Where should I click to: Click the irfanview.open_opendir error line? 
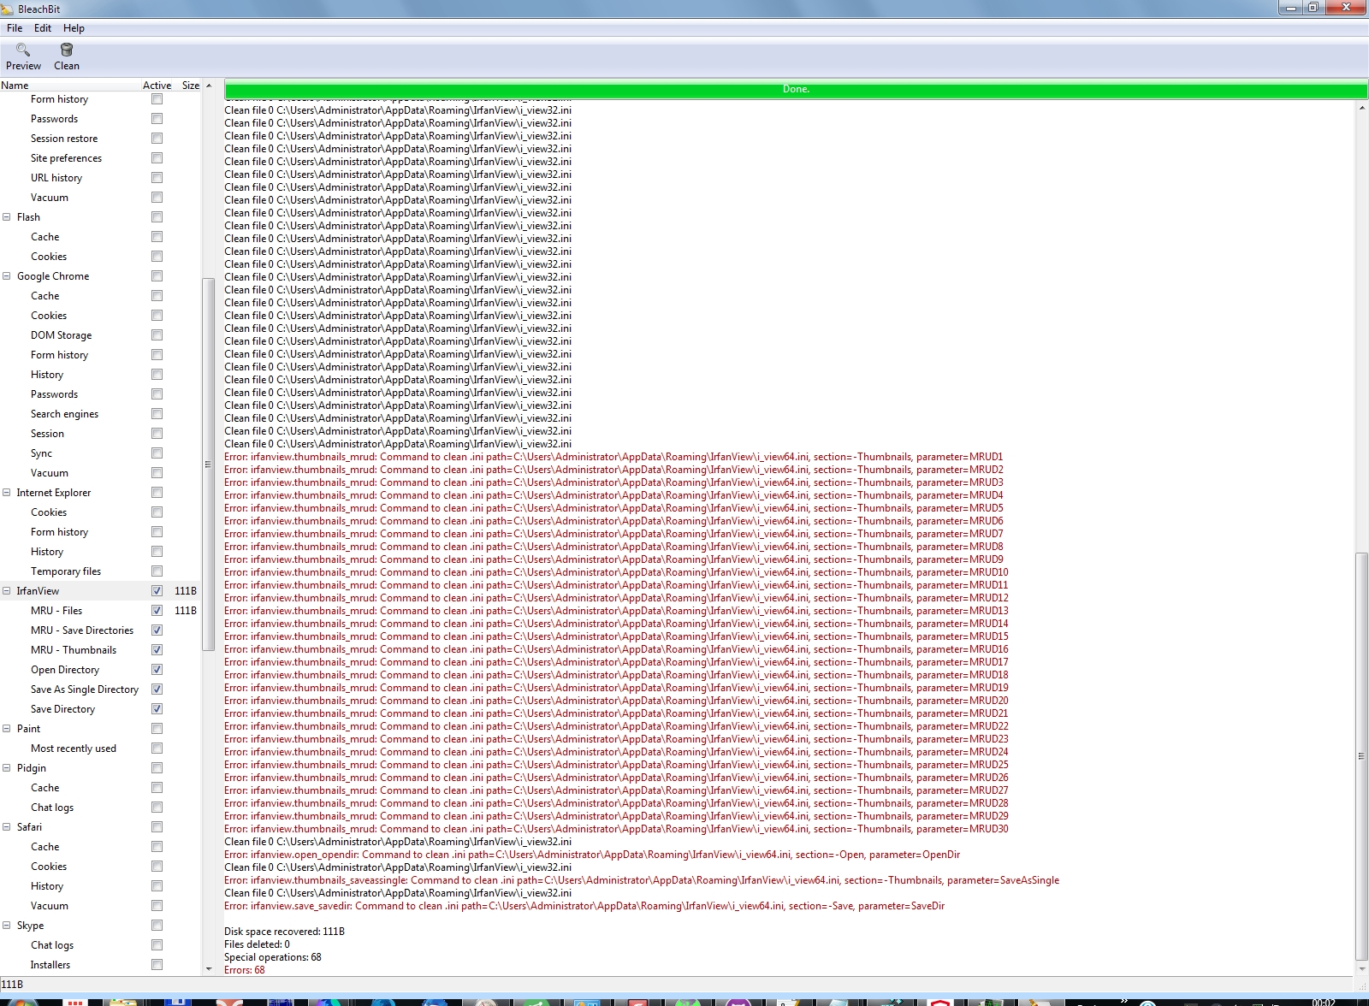click(x=592, y=855)
